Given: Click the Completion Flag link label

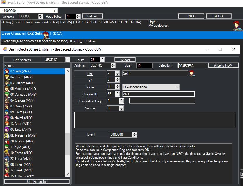Looking at the screenshot, I should click(x=90, y=101).
